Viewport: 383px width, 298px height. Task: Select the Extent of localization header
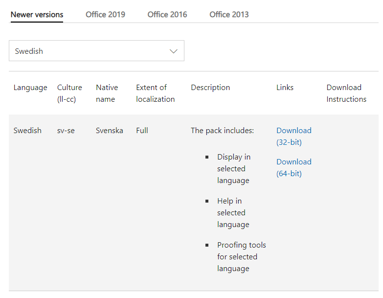pos(156,93)
